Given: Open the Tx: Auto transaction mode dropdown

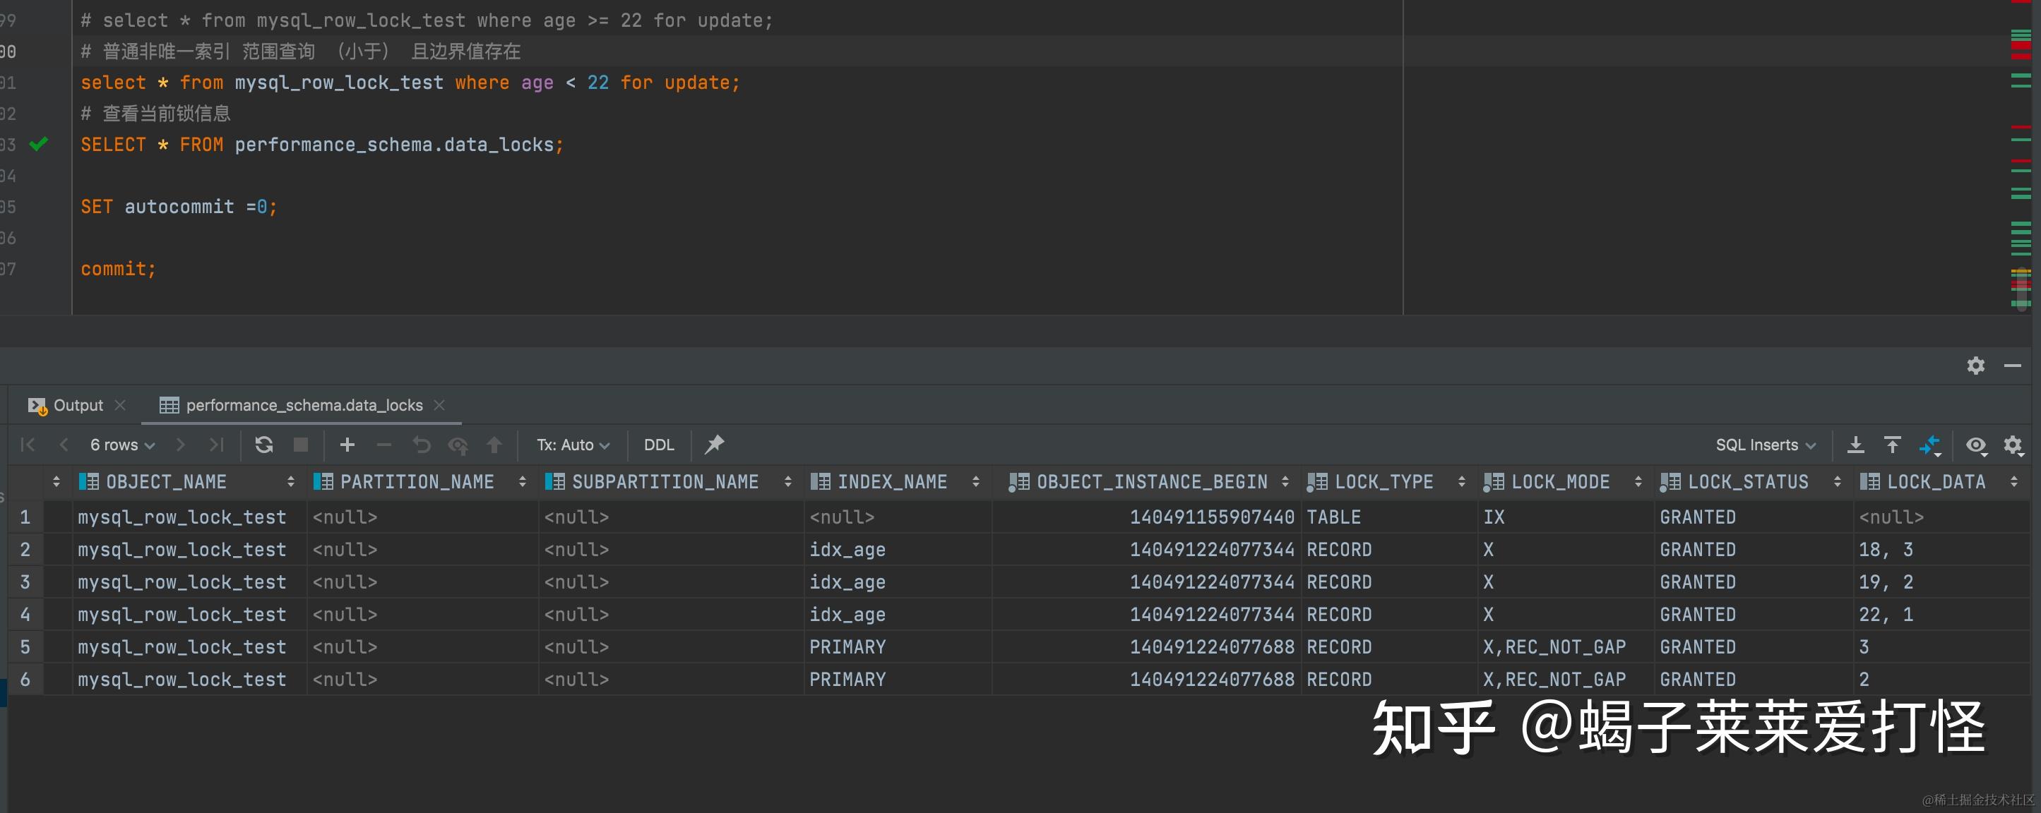Looking at the screenshot, I should 572,445.
